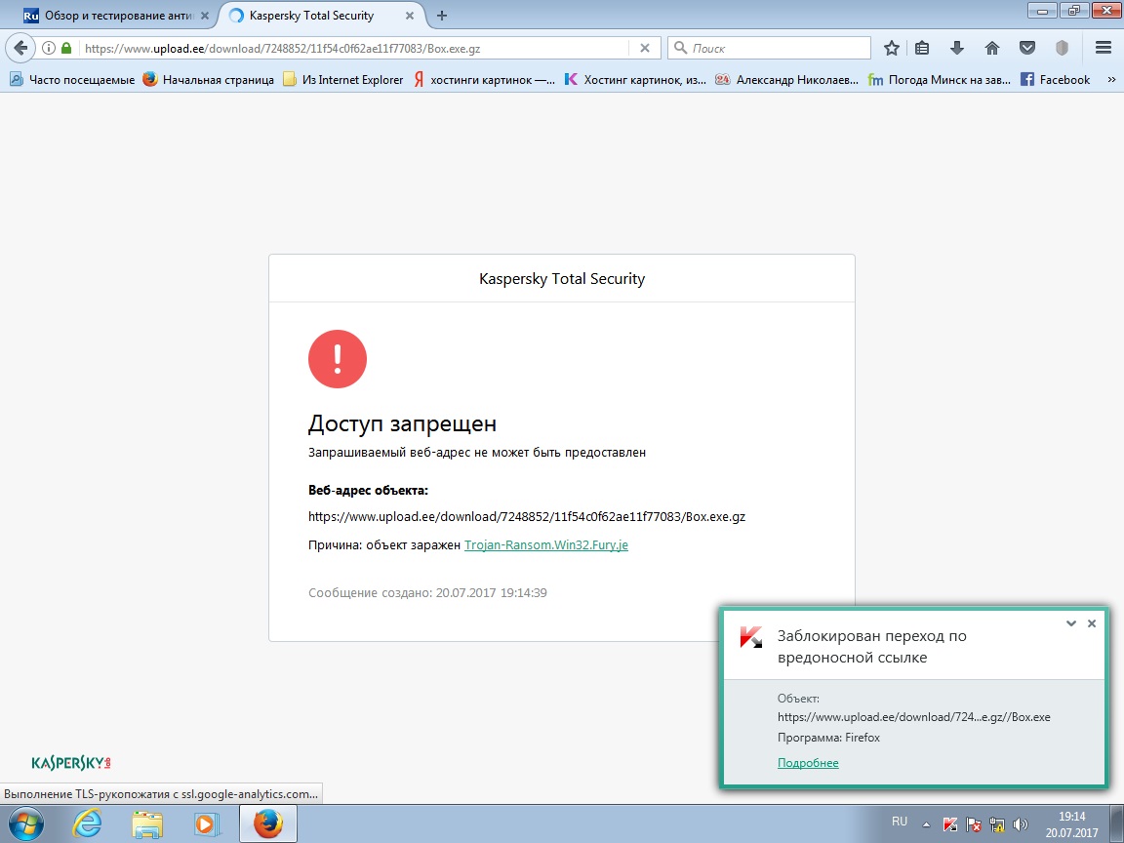Click RU language indicator in tray

900,822
